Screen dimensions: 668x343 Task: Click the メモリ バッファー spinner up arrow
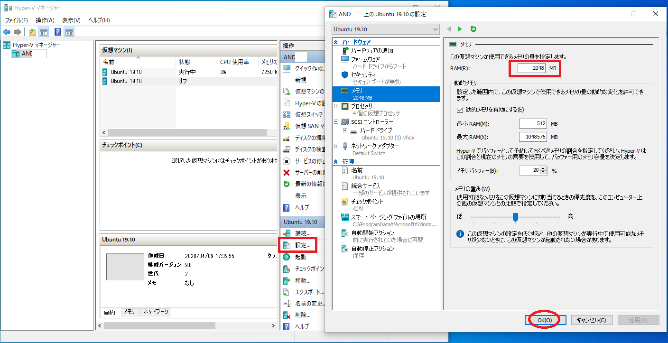544,168
